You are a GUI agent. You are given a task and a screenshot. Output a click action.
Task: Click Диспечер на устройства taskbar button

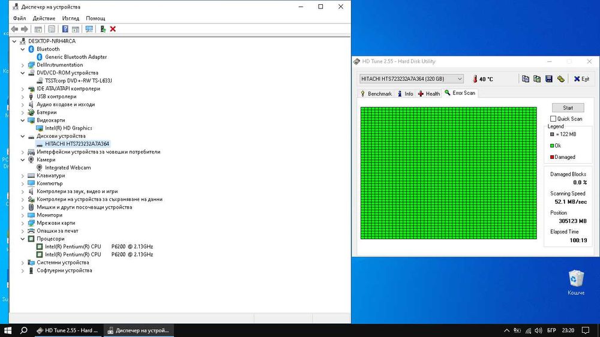[139, 330]
